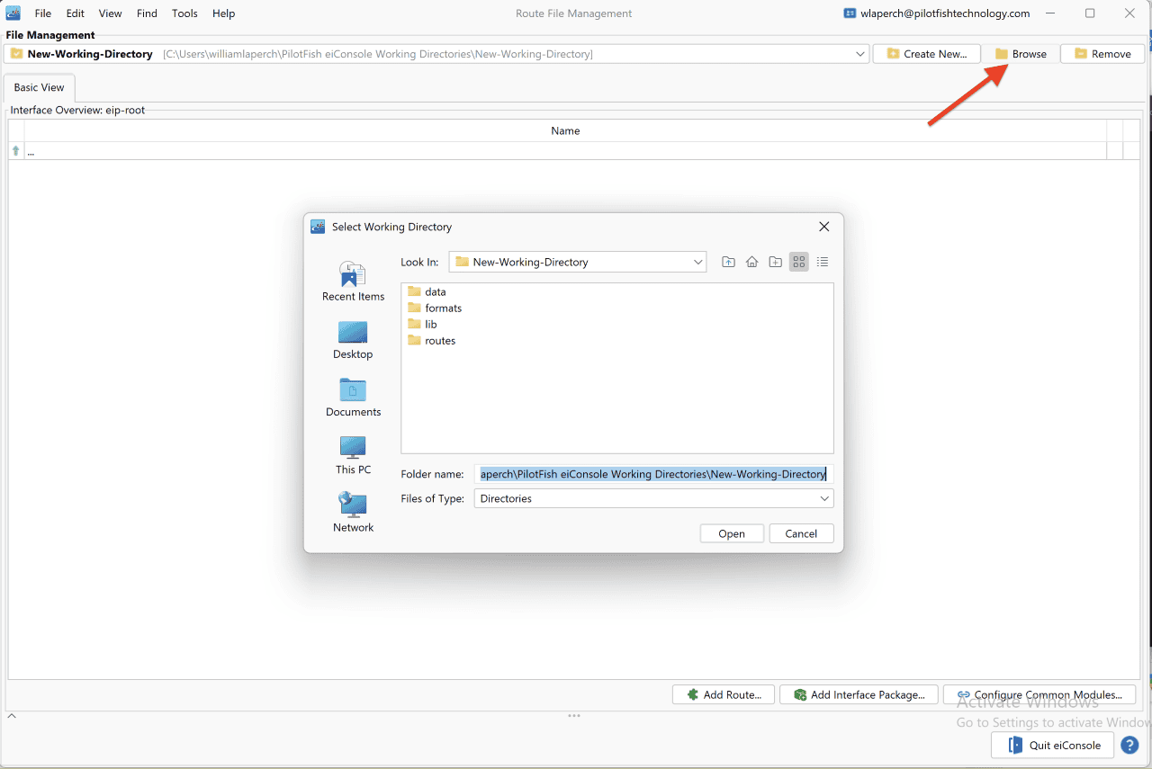Image resolution: width=1152 pixels, height=769 pixels.
Task: Open Network location in dialog
Action: point(353,513)
